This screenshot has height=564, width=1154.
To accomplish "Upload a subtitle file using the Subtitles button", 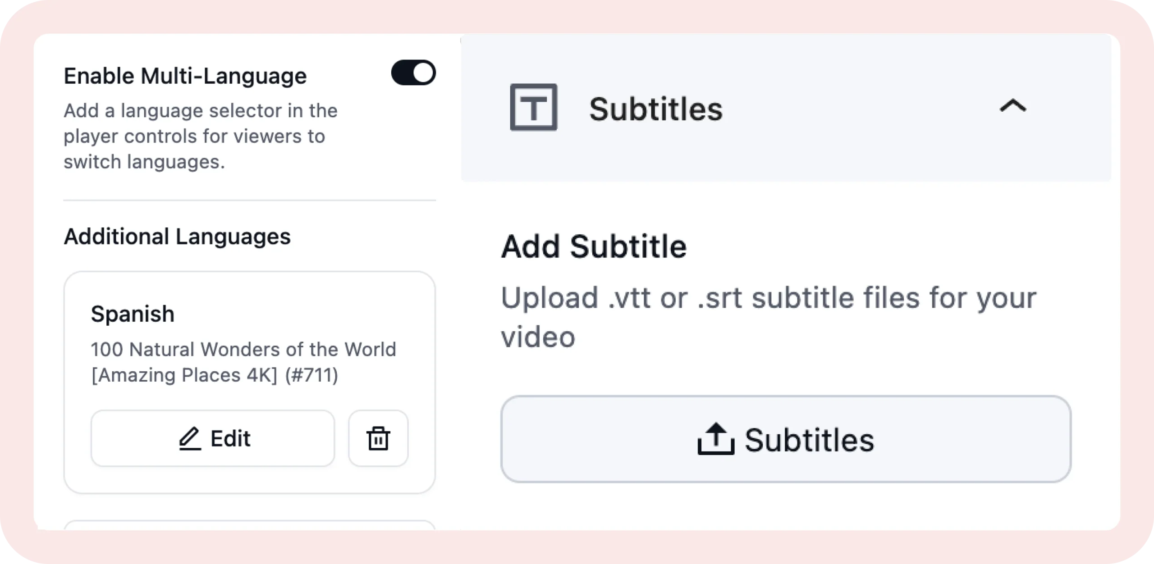I will pos(786,439).
